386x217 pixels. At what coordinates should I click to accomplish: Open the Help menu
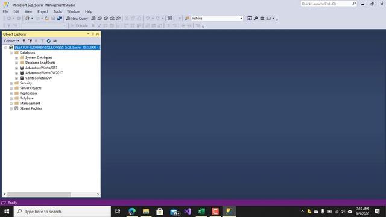click(89, 11)
